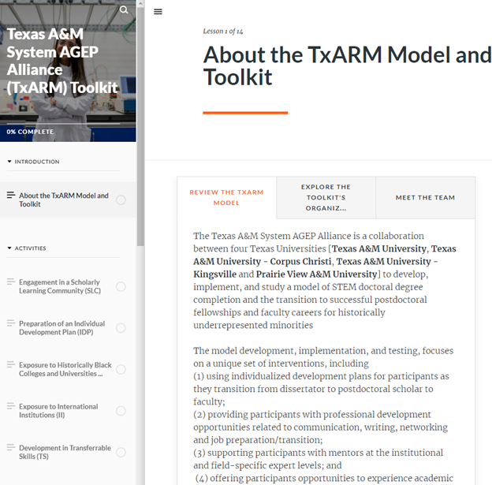The width and height of the screenshot is (492, 485).
Task: Click the Lesson 1 of 14 label
Action: pyautogui.click(x=223, y=32)
